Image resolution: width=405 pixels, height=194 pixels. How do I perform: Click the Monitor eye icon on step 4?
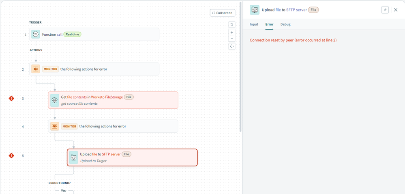[54, 126]
